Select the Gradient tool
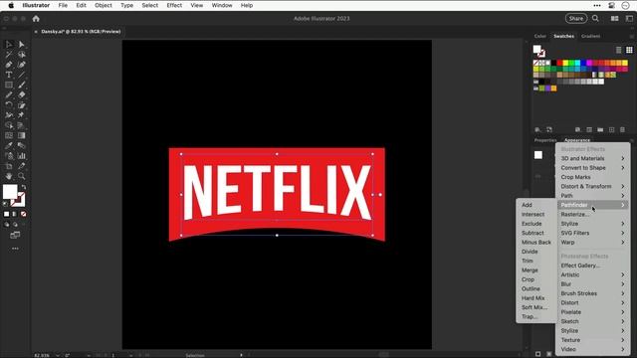Image resolution: width=637 pixels, height=358 pixels. tap(22, 135)
